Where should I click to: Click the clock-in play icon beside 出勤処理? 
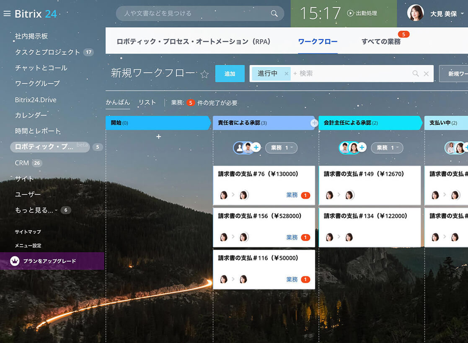pyautogui.click(x=350, y=13)
